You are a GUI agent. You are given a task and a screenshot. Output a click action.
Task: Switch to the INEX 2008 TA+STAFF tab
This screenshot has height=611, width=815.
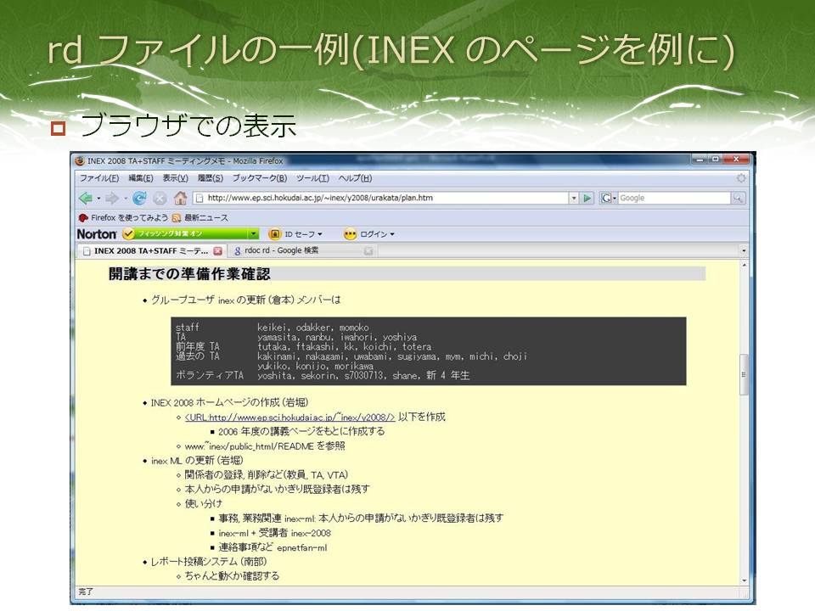(151, 251)
